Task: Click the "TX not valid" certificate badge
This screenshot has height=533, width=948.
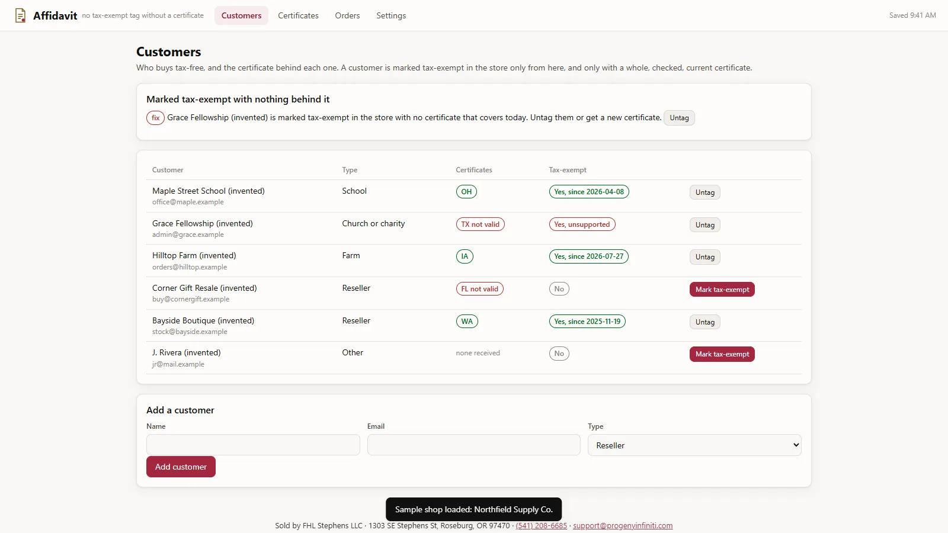Action: tap(480, 224)
